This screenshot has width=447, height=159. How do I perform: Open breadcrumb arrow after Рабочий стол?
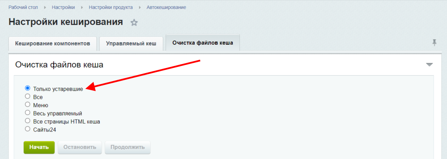point(45,7)
